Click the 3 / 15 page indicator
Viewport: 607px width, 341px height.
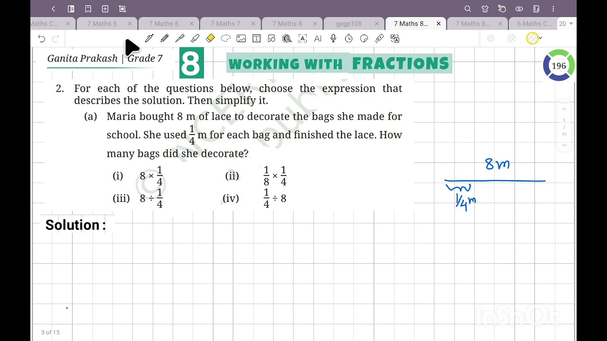tap(564, 127)
